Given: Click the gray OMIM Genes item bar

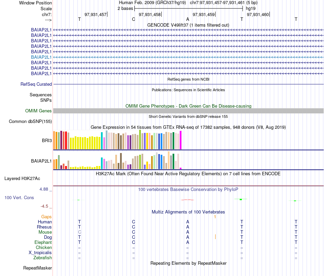Looking at the screenshot, I should click(x=188, y=111).
